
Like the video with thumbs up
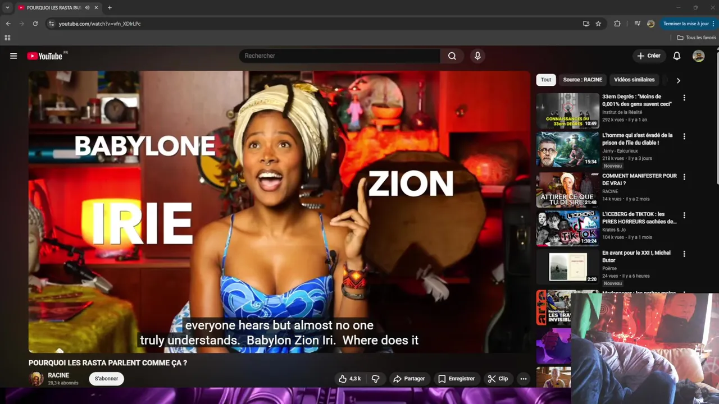tap(349, 379)
